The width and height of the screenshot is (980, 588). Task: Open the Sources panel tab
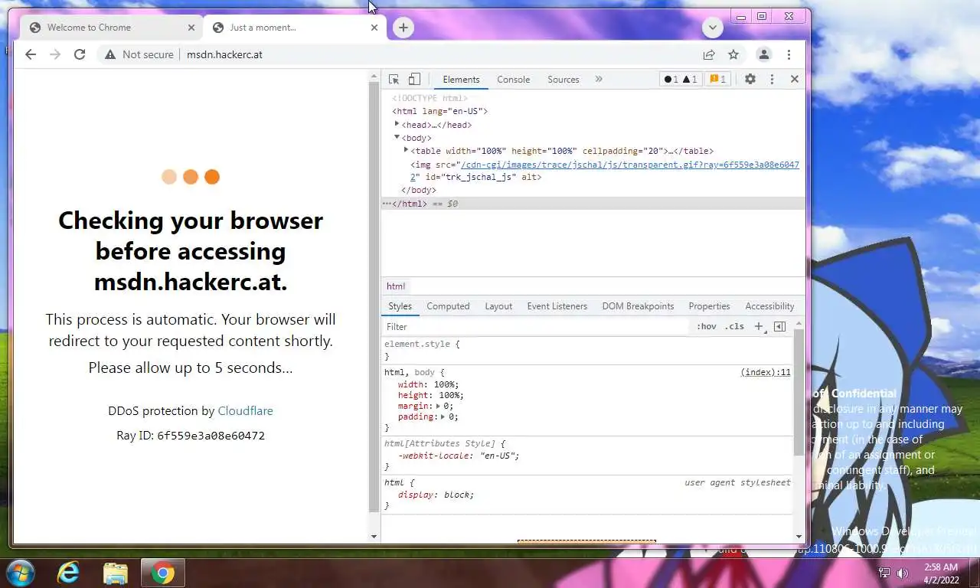[x=563, y=80]
